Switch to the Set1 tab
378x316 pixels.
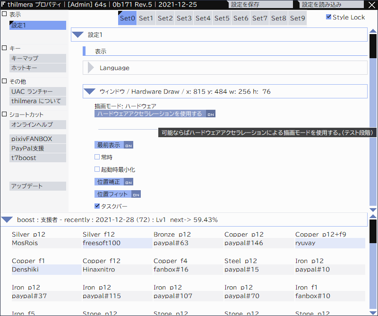point(146,18)
